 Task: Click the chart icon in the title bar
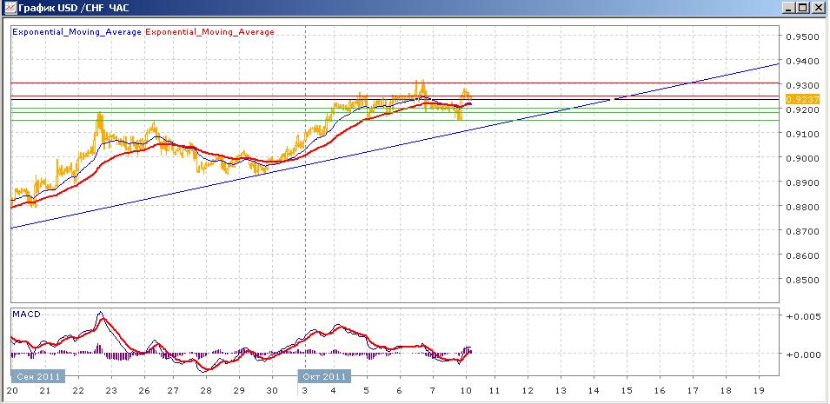pos(10,8)
